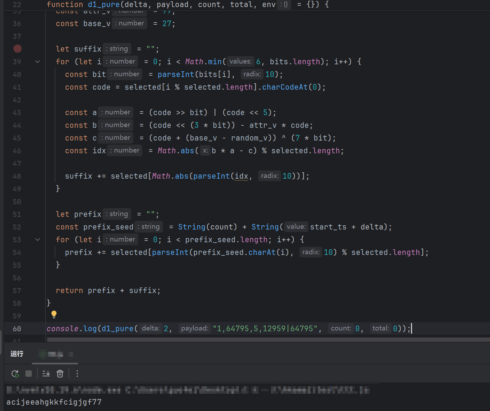The height and width of the screenshot is (411, 490).
Task: Click d1_pure in the sticky function header
Action: click(x=104, y=5)
